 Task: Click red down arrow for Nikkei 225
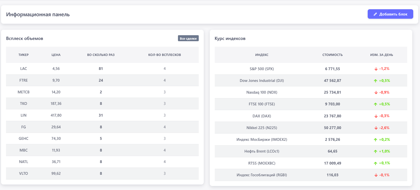tap(376, 128)
